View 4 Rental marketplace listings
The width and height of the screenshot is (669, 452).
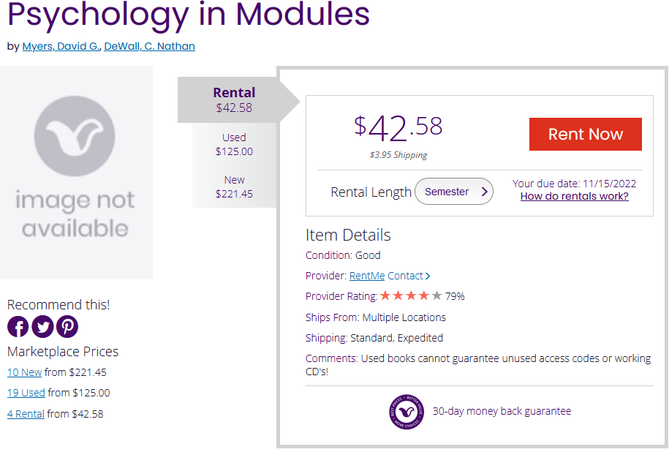26,414
